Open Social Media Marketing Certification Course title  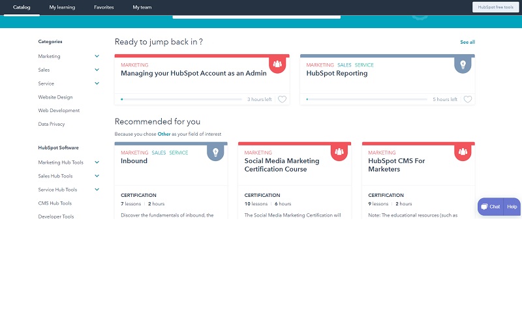(x=282, y=165)
